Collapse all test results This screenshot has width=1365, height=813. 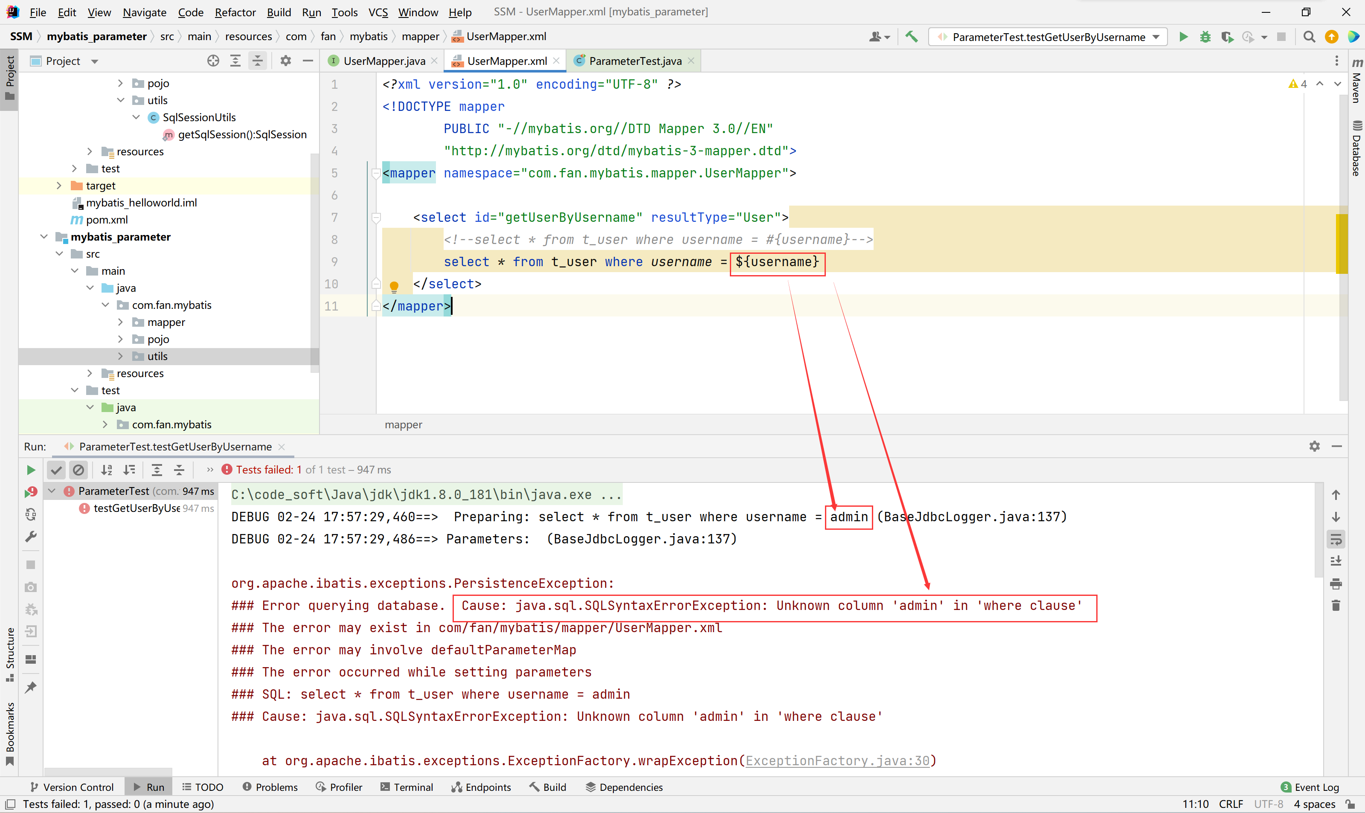(x=179, y=470)
